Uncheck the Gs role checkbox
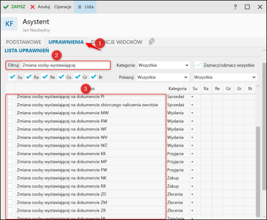This screenshot has height=220, width=267. pyautogui.click(x=61, y=77)
